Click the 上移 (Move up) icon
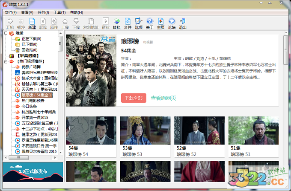 (x=65, y=23)
